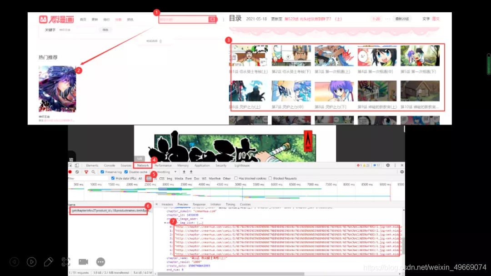This screenshot has height=276, width=491.
Task: Click the previous button in the bottom player bar
Action: click(15, 261)
